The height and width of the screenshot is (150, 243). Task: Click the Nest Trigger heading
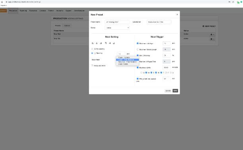click(x=157, y=37)
